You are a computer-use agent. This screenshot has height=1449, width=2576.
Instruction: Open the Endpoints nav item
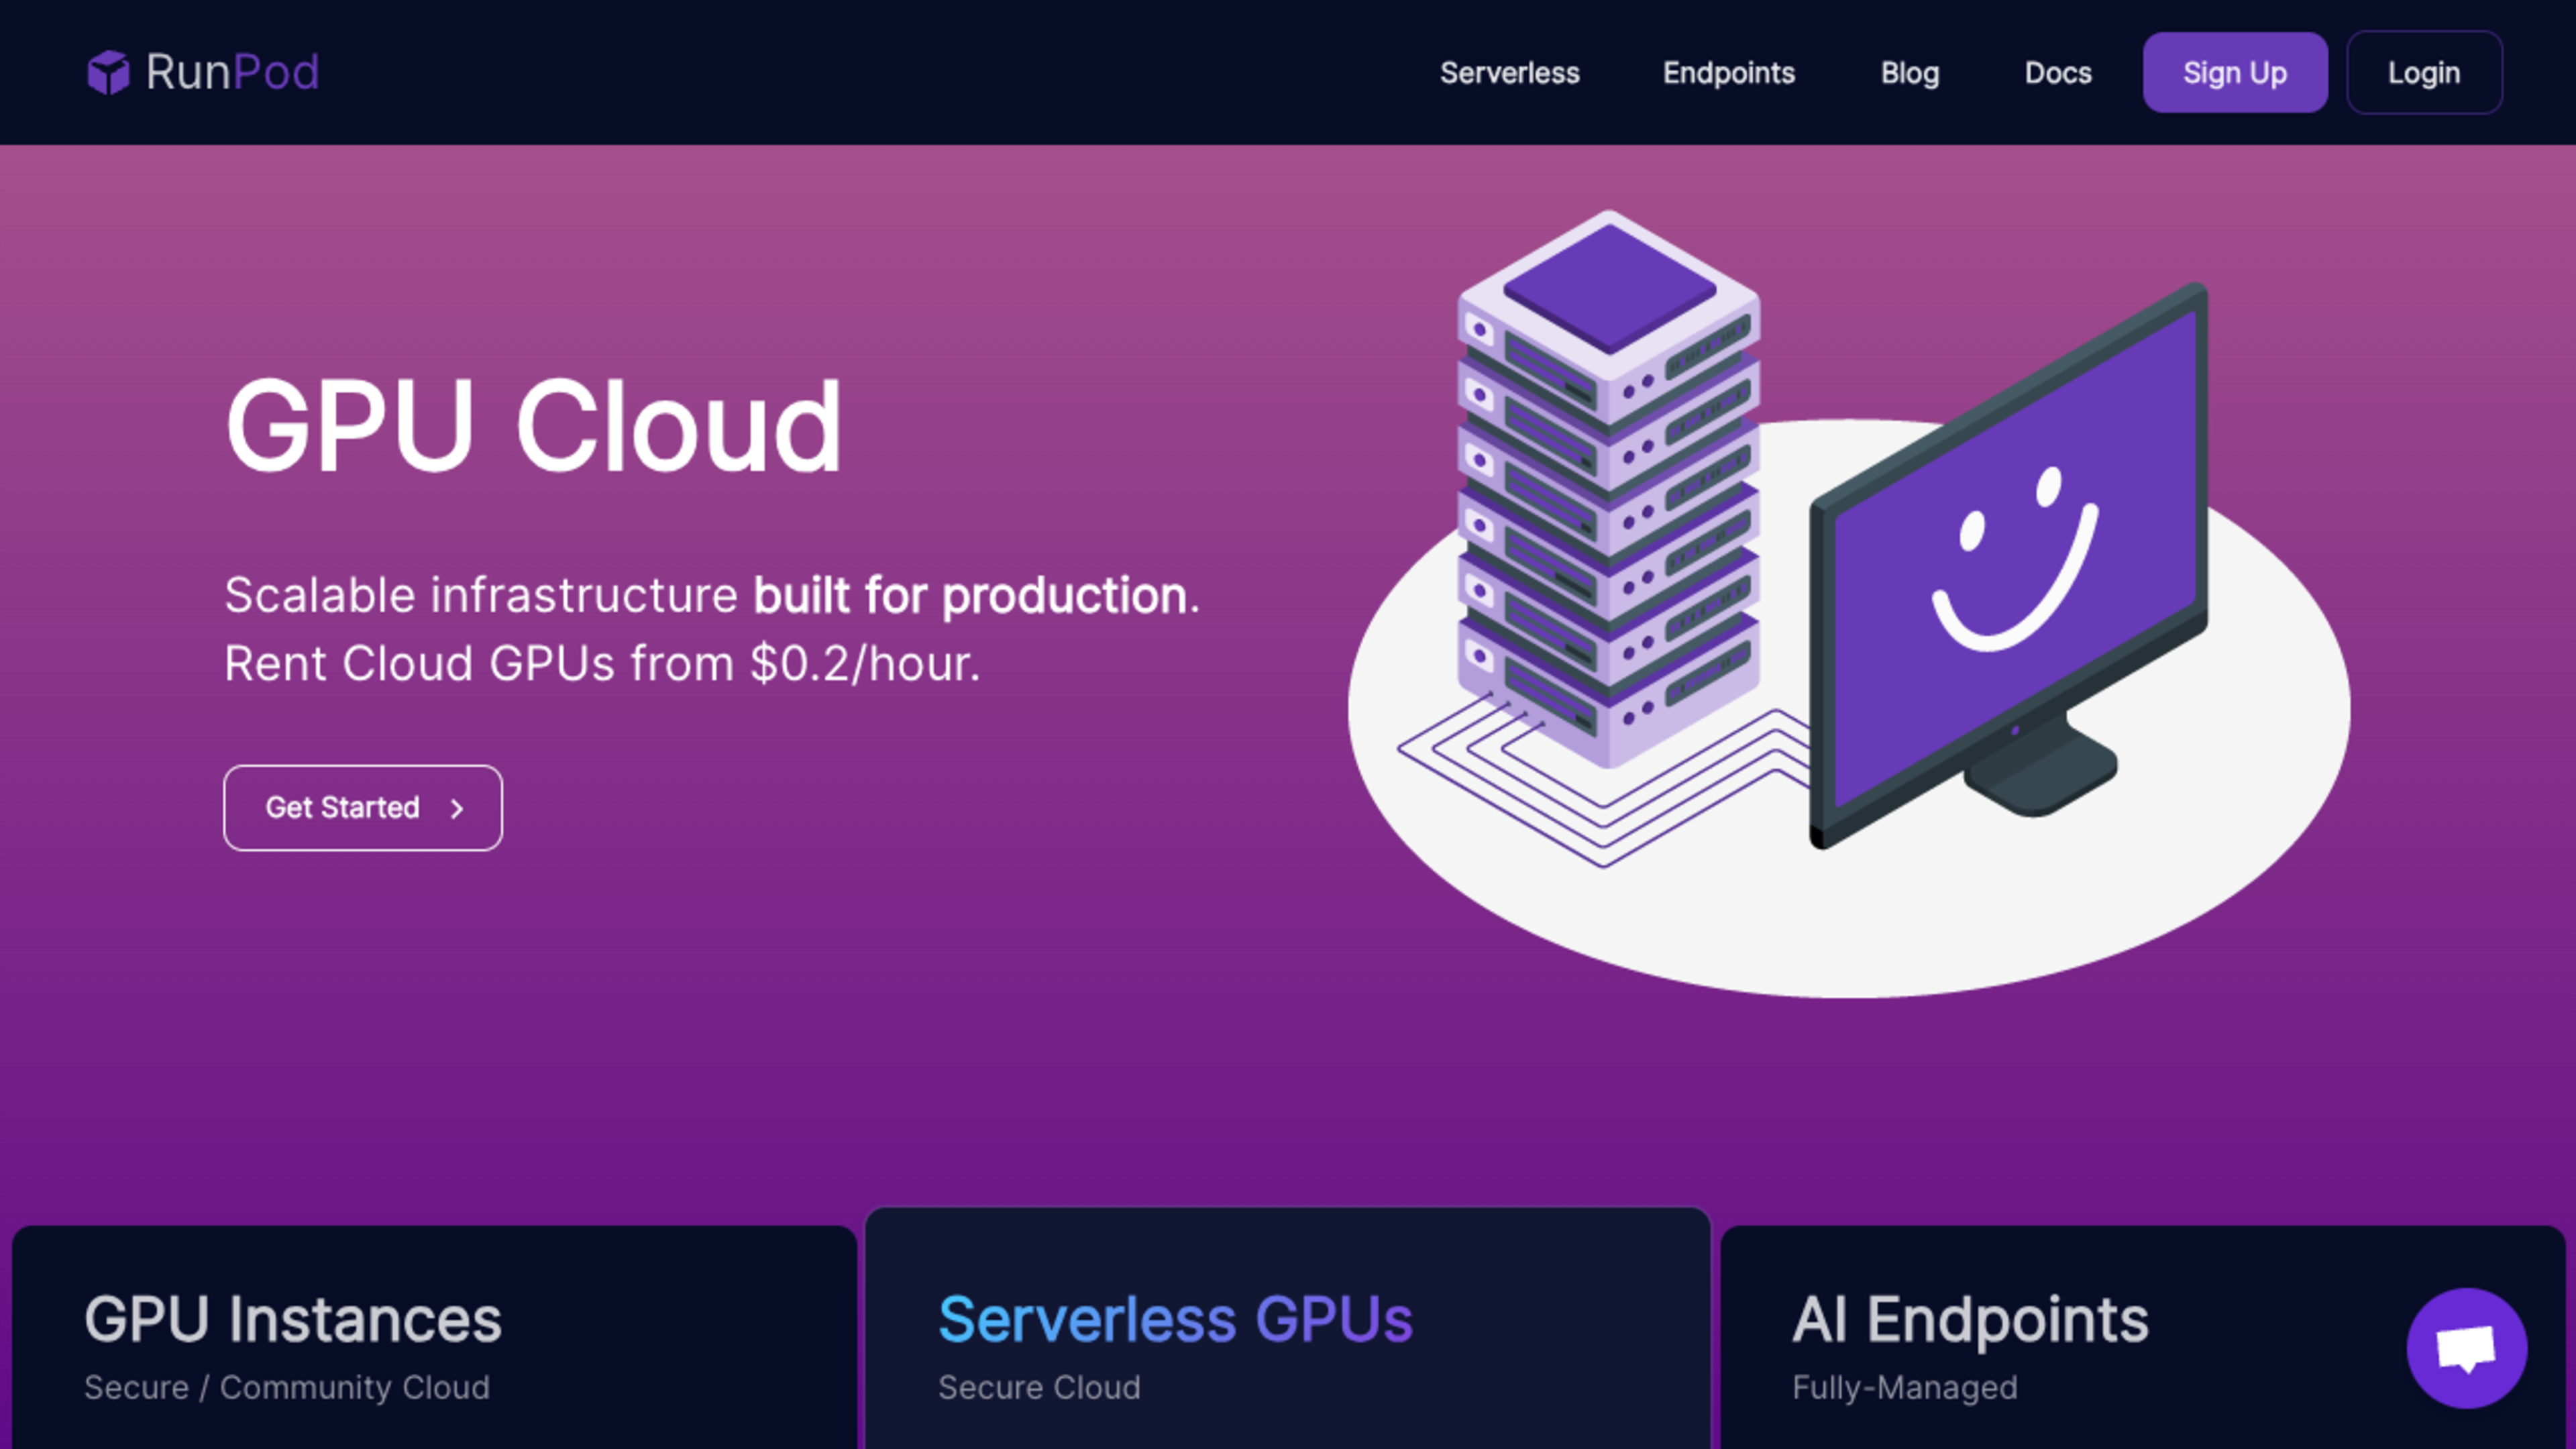tap(1728, 73)
